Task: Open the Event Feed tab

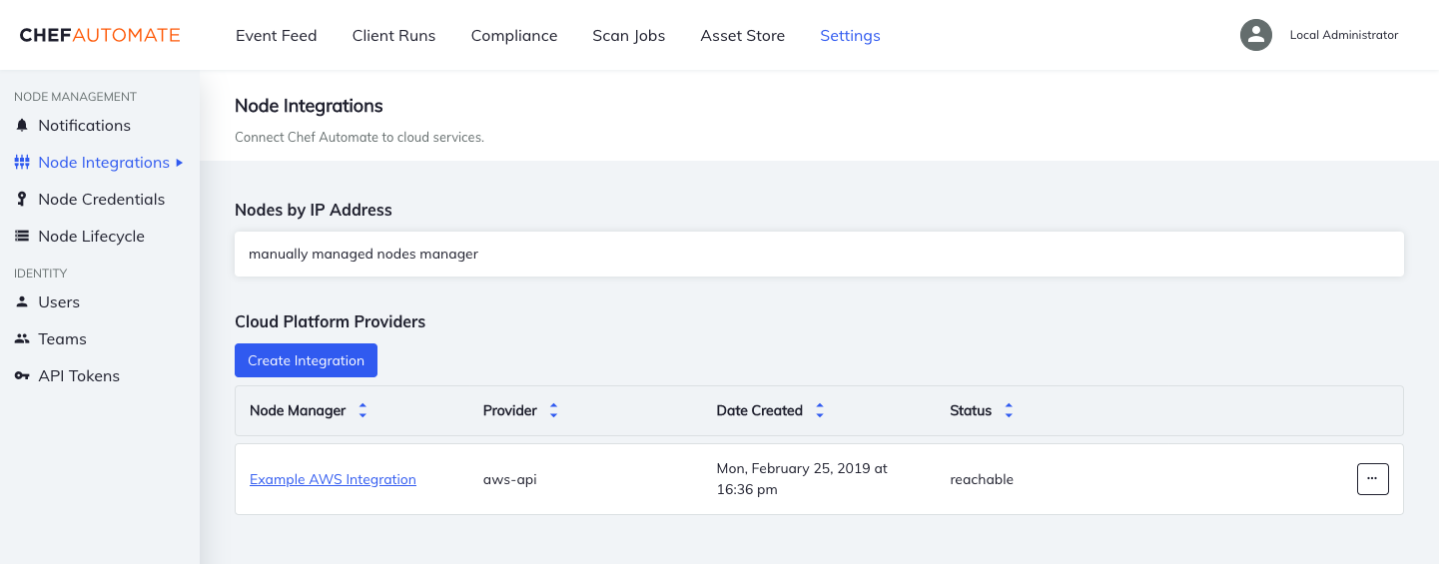Action: coord(276,36)
